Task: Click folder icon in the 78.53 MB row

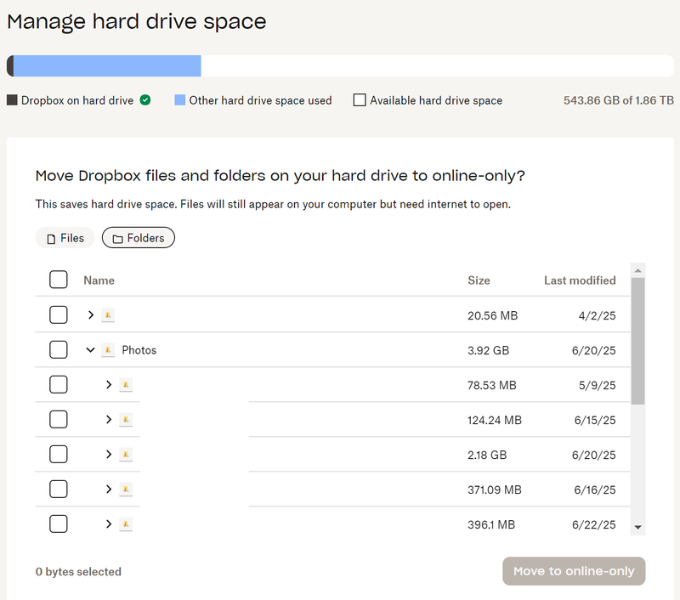Action: click(x=126, y=385)
